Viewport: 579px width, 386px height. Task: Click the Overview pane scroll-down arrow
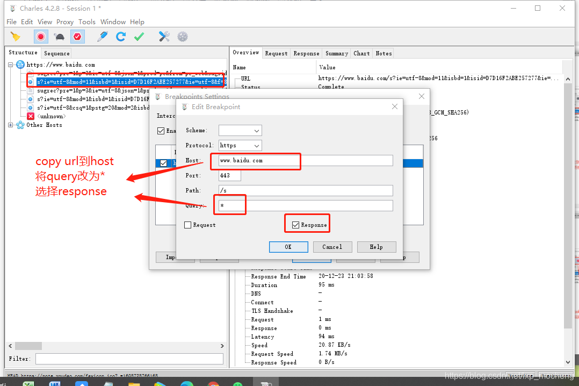tap(568, 362)
